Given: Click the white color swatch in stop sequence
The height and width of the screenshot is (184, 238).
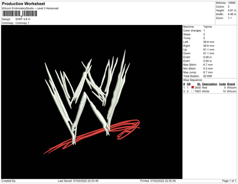Looking at the screenshot, I should pos(193,91).
